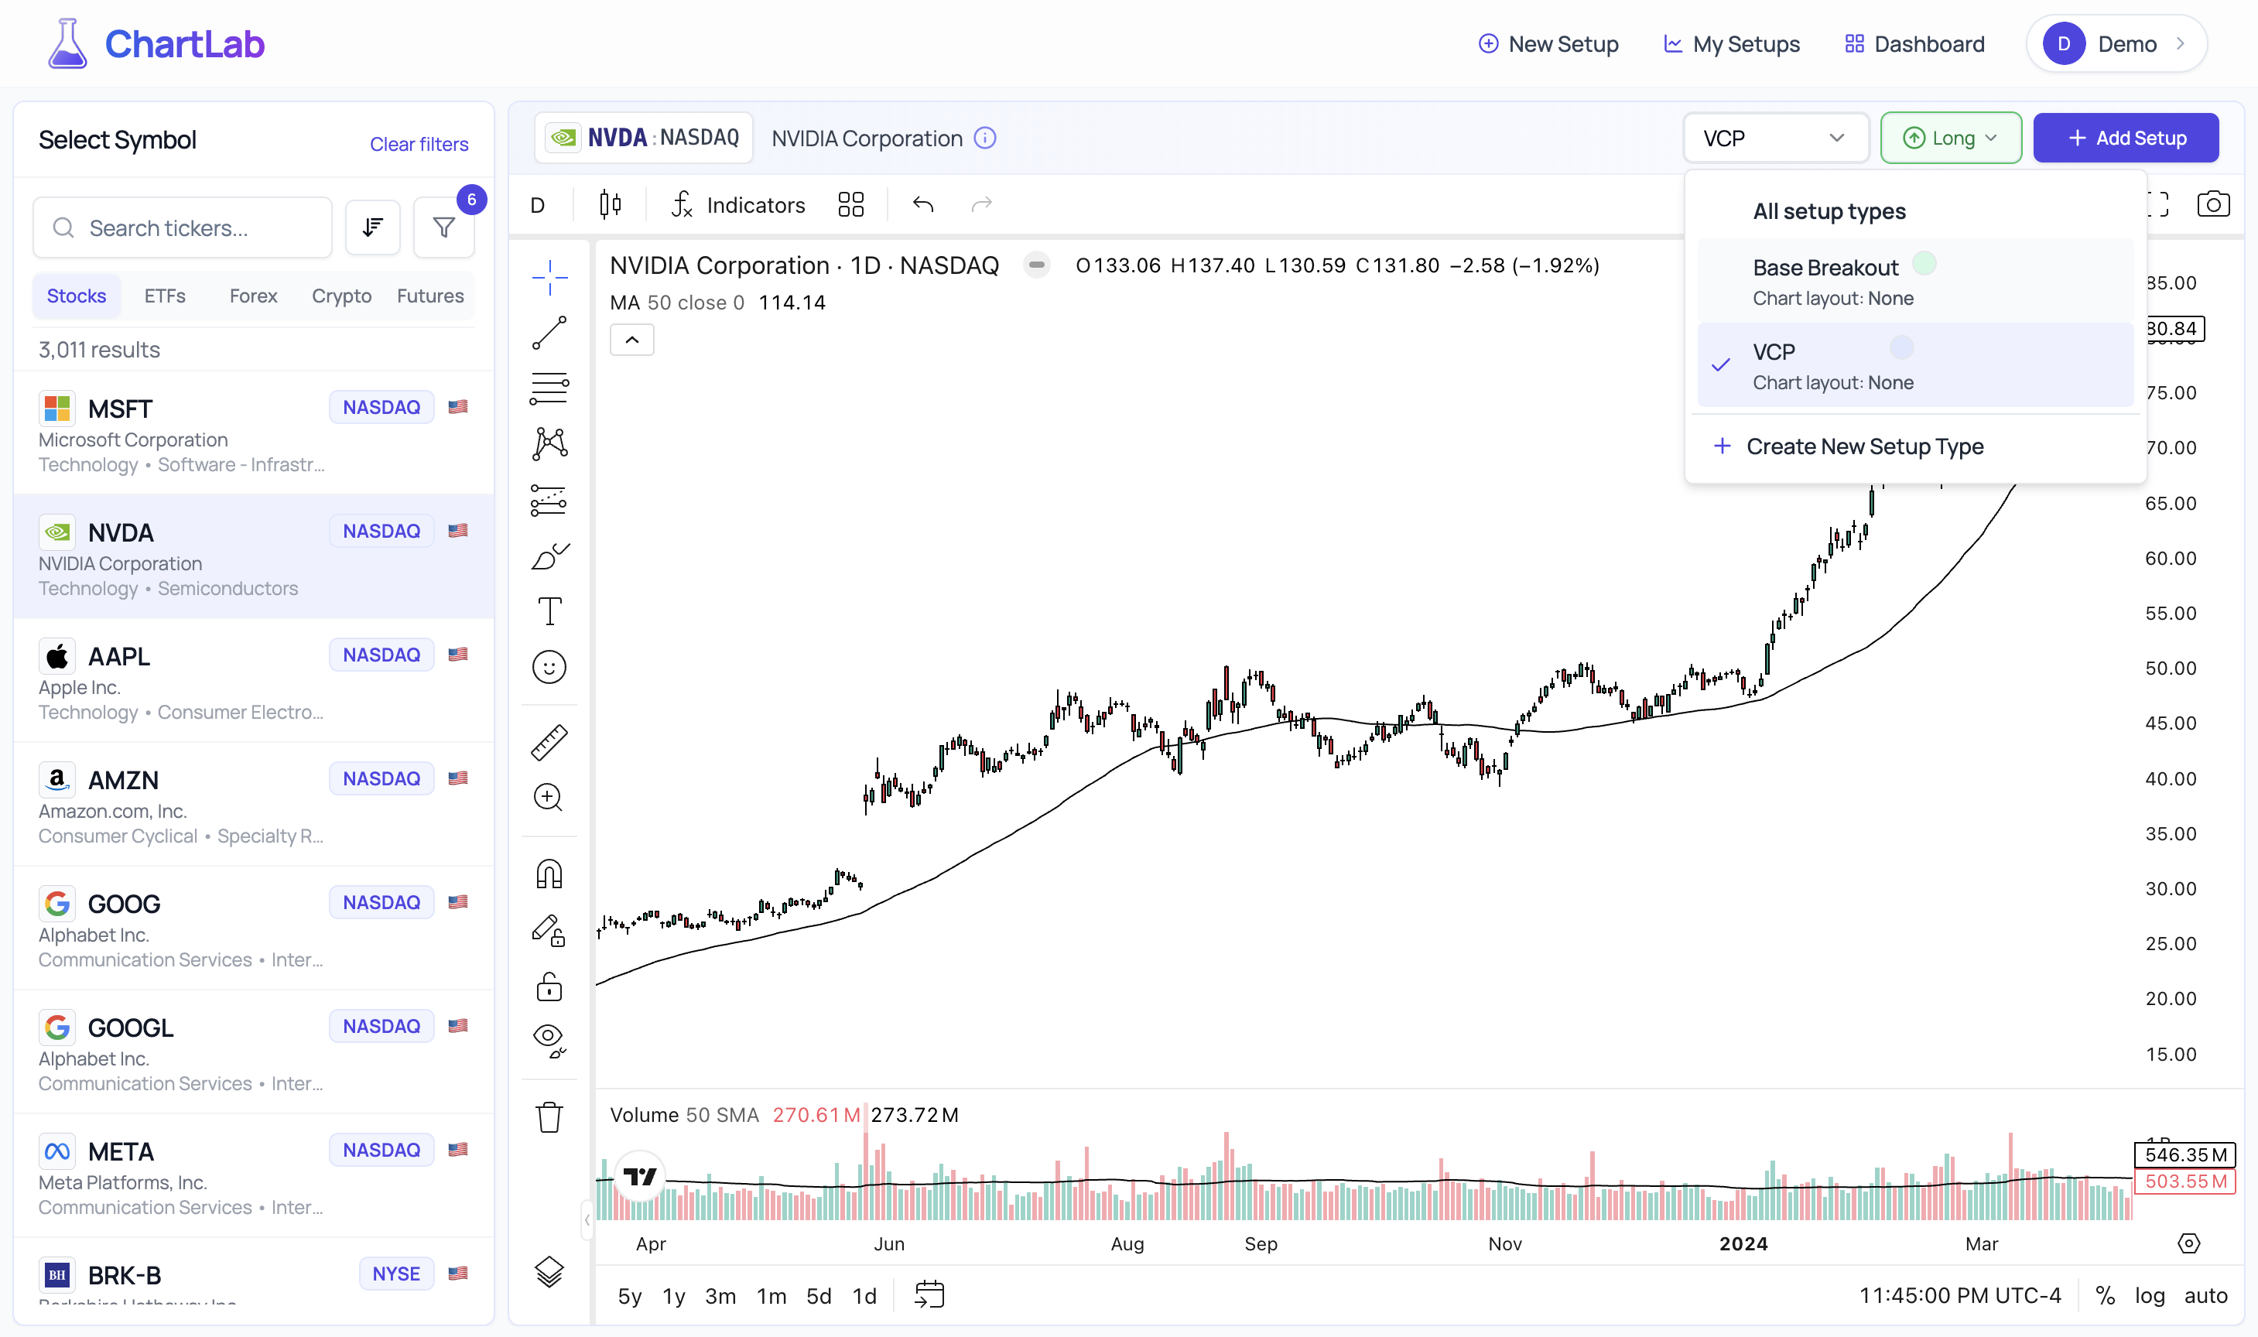Screen dimensions: 2258x1337
Task: Switch to the Futures tab
Action: point(429,296)
